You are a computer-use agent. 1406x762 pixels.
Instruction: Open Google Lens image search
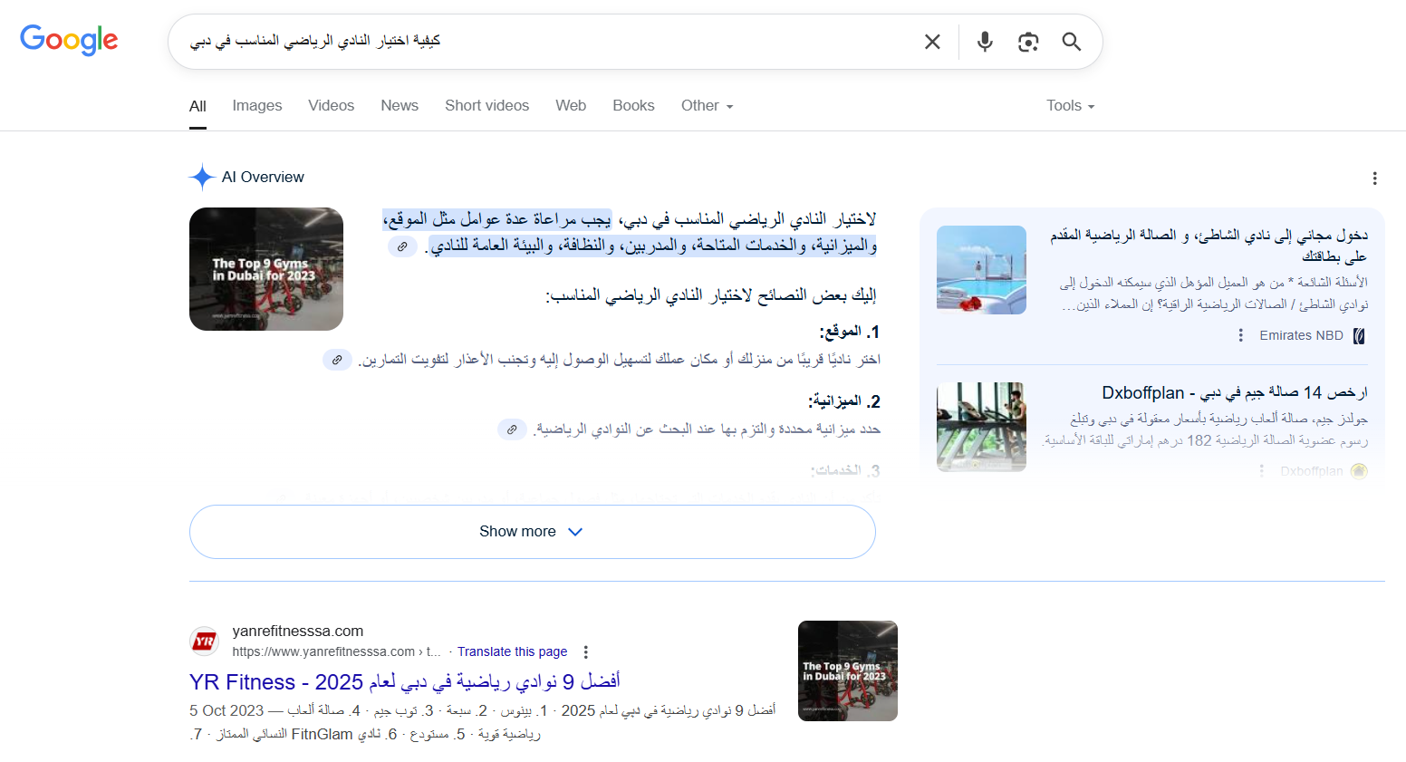point(1028,41)
